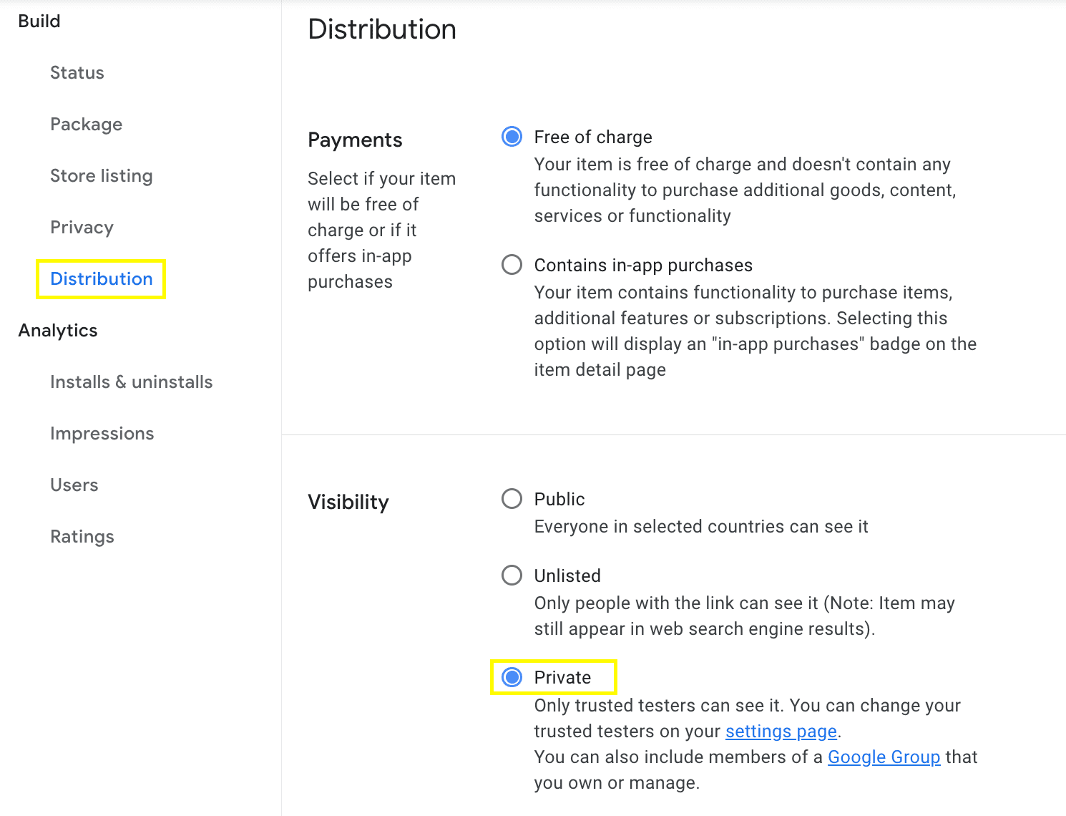Check the Users analytics section
This screenshot has height=816, width=1066.
(x=74, y=485)
